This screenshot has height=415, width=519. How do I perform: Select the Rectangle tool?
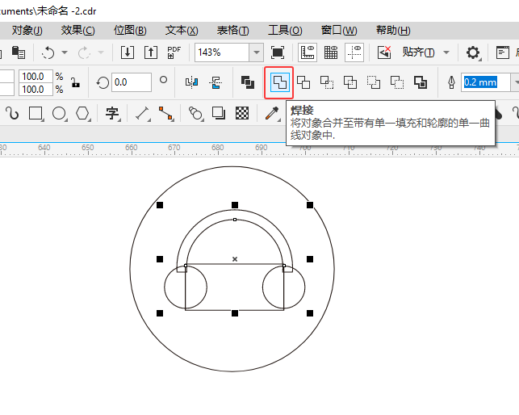tap(36, 113)
